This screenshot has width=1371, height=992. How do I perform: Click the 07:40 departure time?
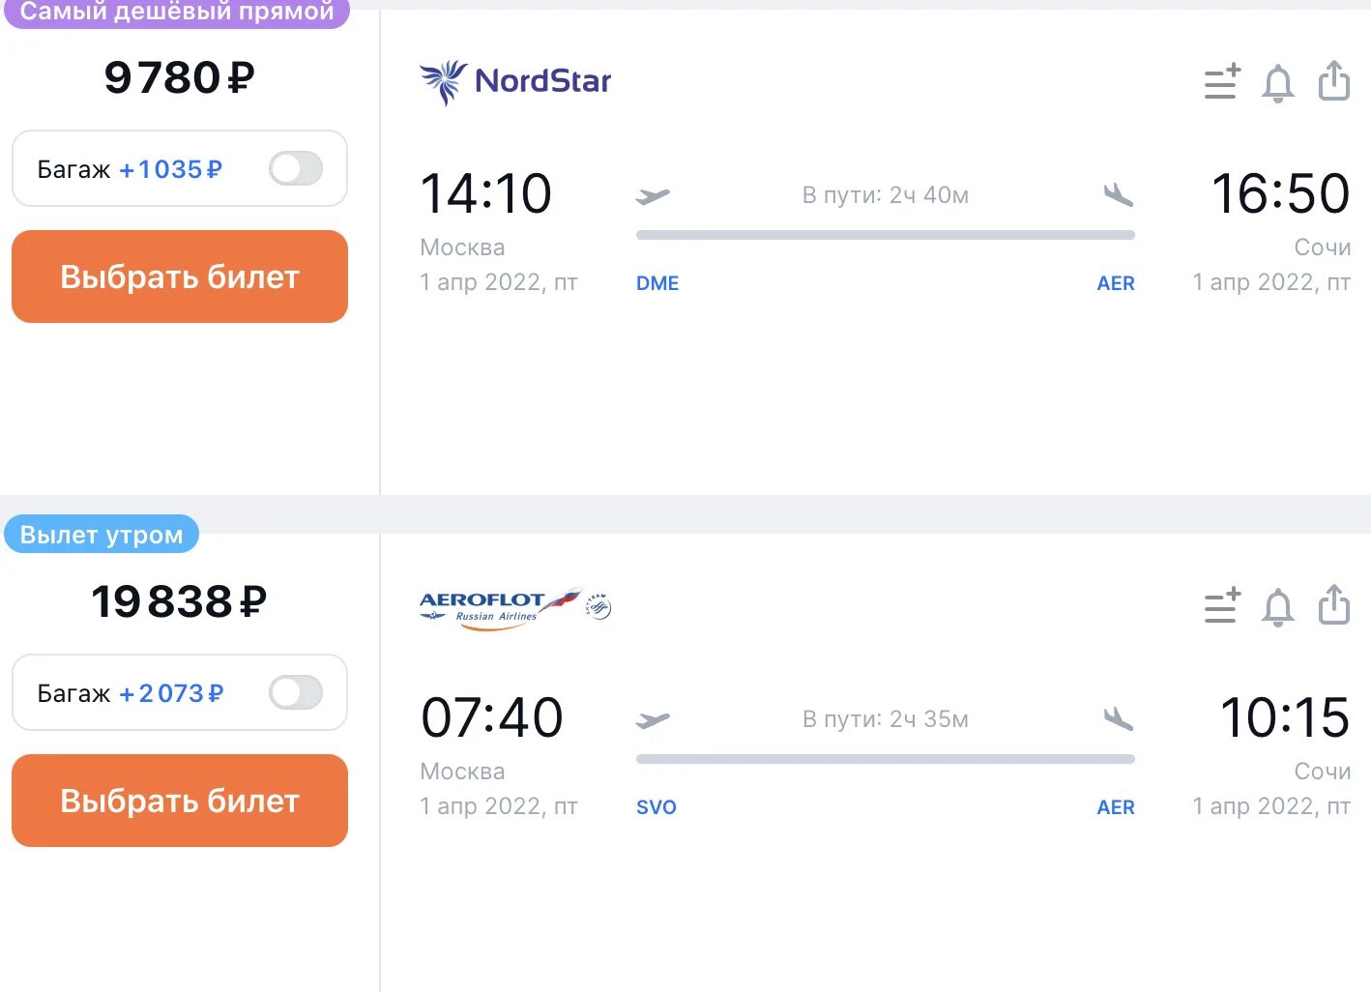click(x=492, y=717)
